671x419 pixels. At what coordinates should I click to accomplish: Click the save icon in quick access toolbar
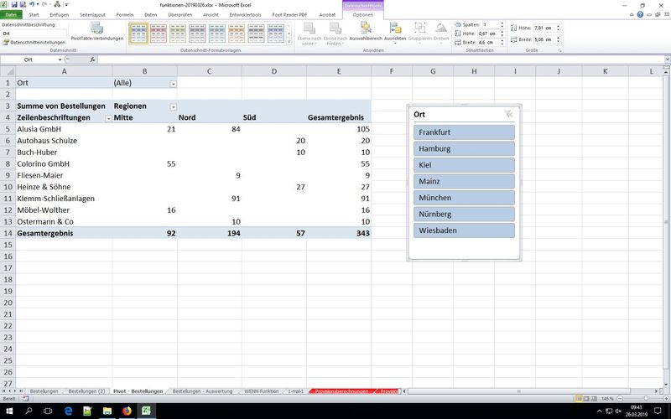pyautogui.click(x=14, y=5)
